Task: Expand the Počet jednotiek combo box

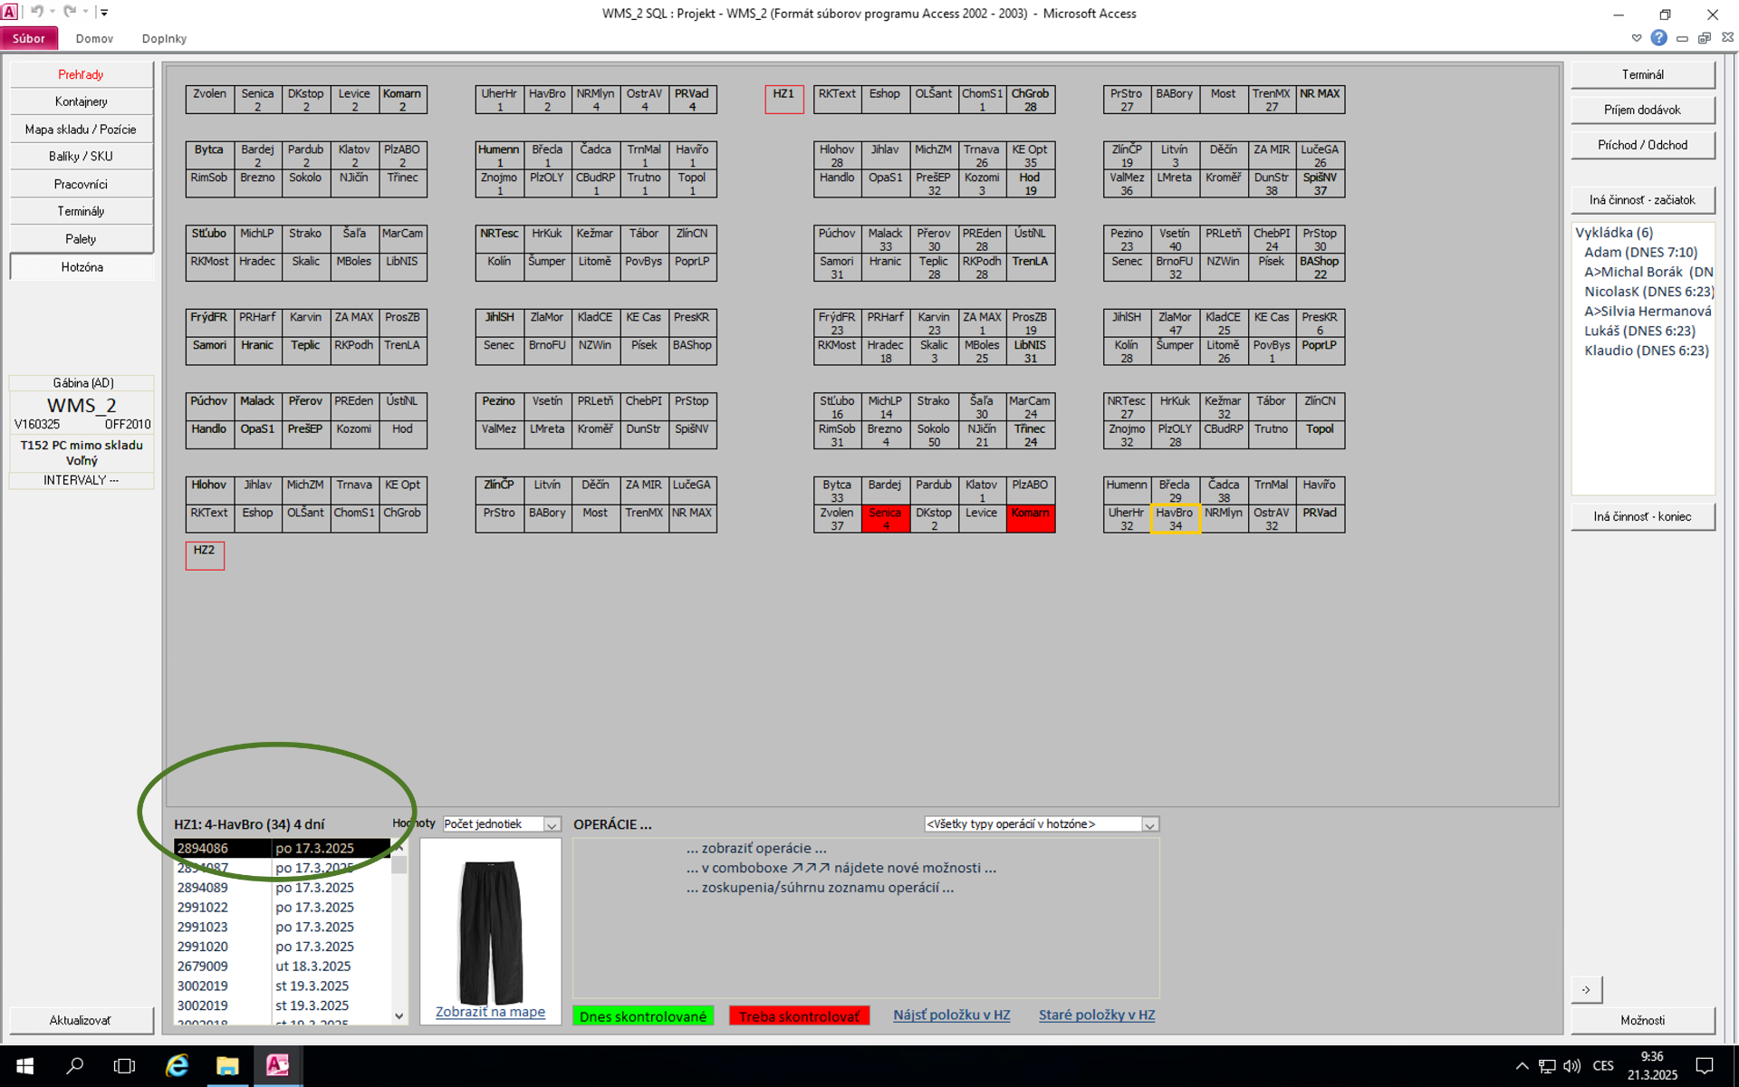Action: tap(551, 824)
